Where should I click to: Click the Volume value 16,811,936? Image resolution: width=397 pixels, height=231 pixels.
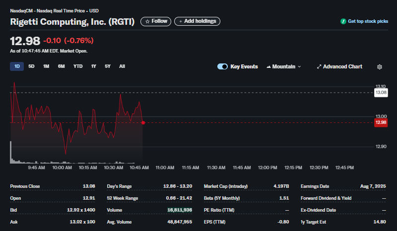pyautogui.click(x=180, y=210)
